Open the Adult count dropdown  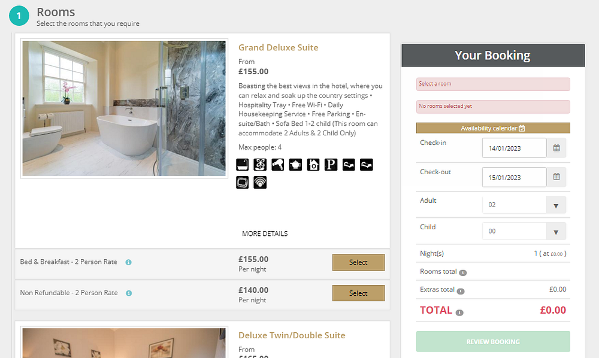pos(524,205)
